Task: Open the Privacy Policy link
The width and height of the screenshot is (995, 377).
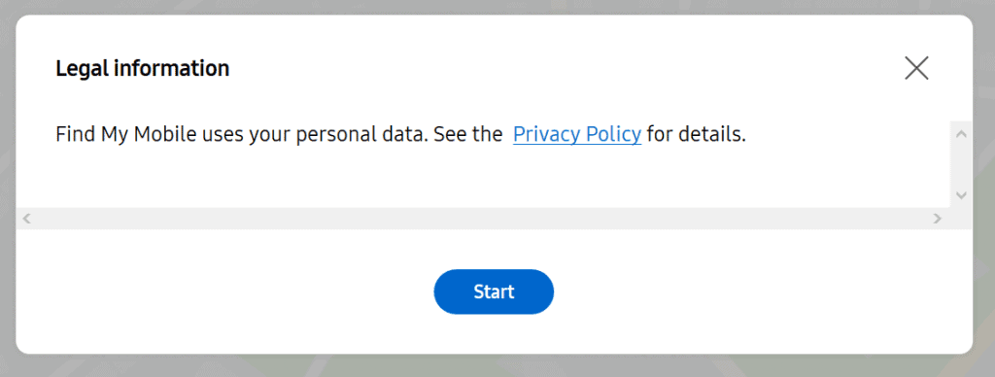Action: [577, 134]
